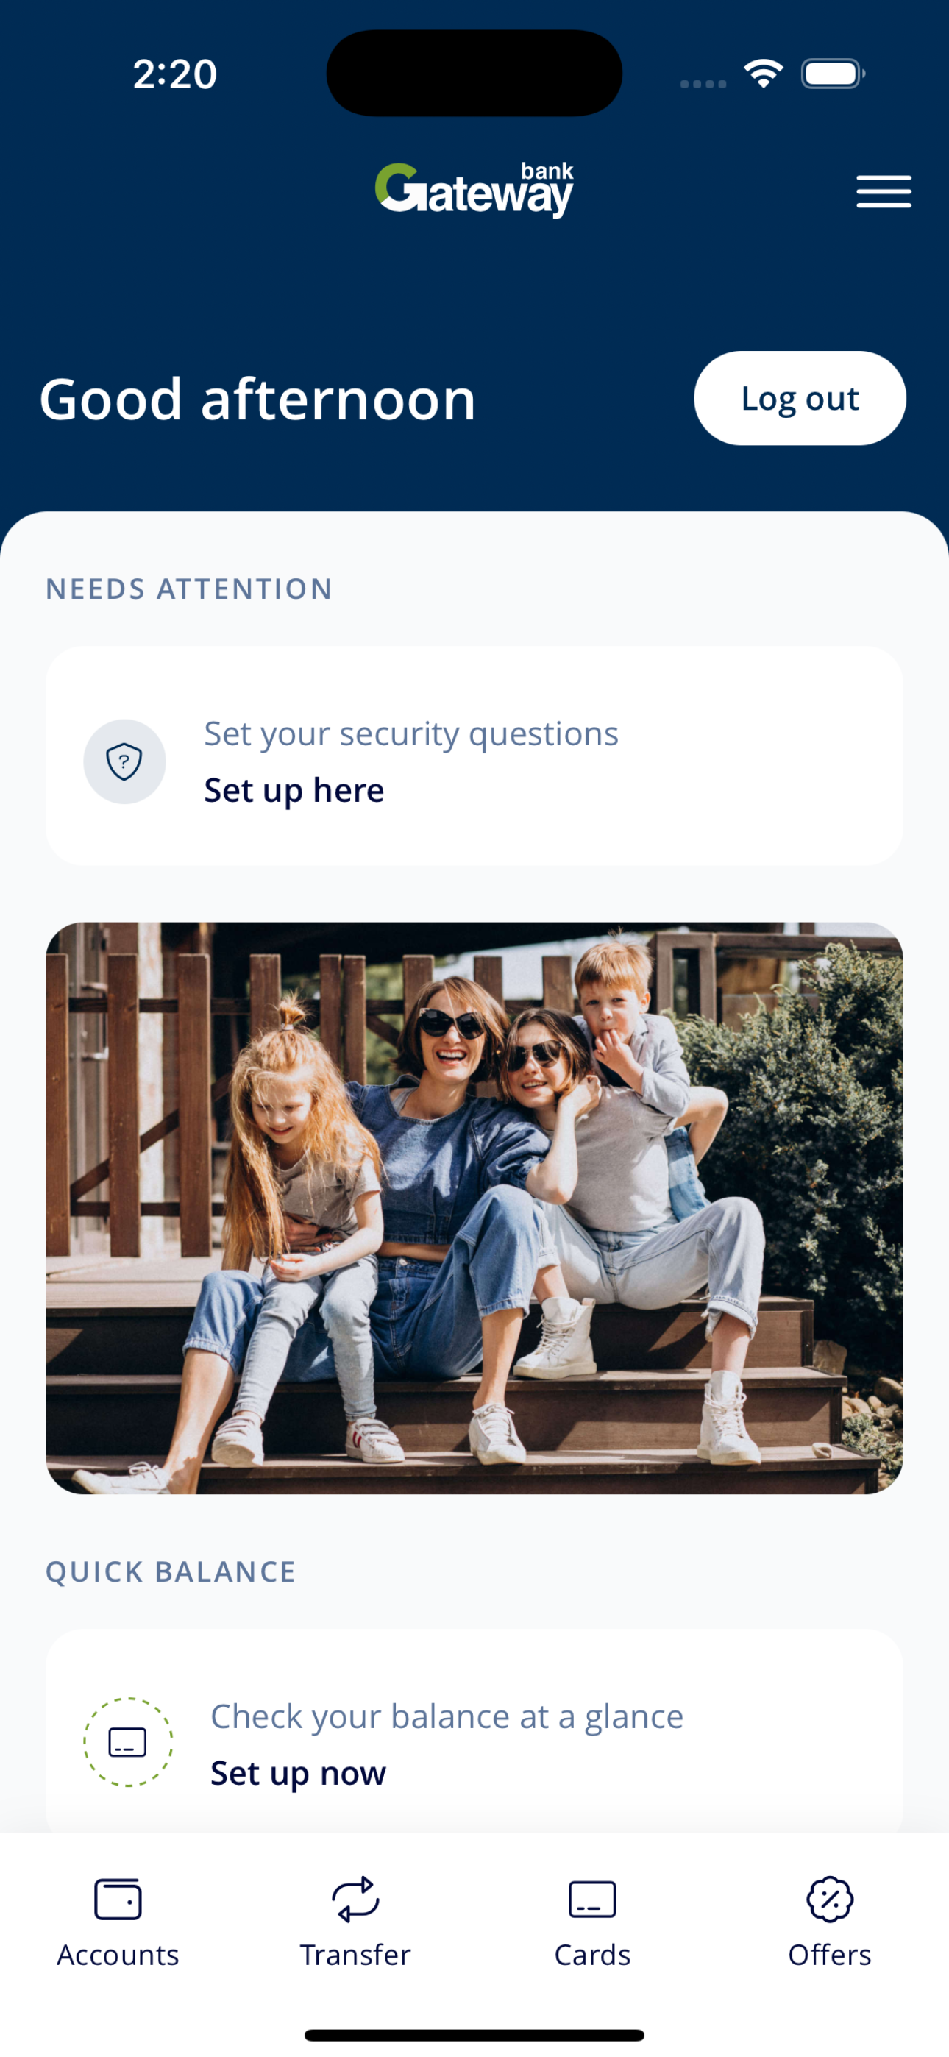Tap the Wi-Fi status icon

click(763, 74)
